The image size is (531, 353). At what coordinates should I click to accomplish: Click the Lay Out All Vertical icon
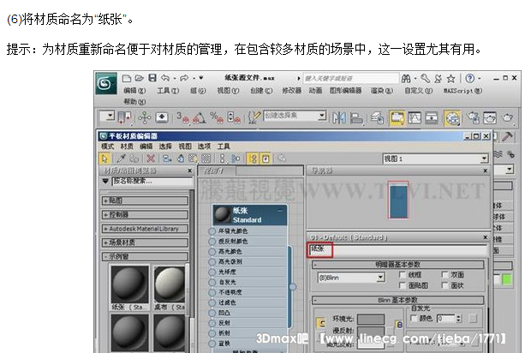point(222,159)
